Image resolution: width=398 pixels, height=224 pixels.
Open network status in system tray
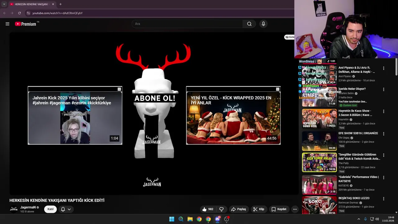point(372,219)
